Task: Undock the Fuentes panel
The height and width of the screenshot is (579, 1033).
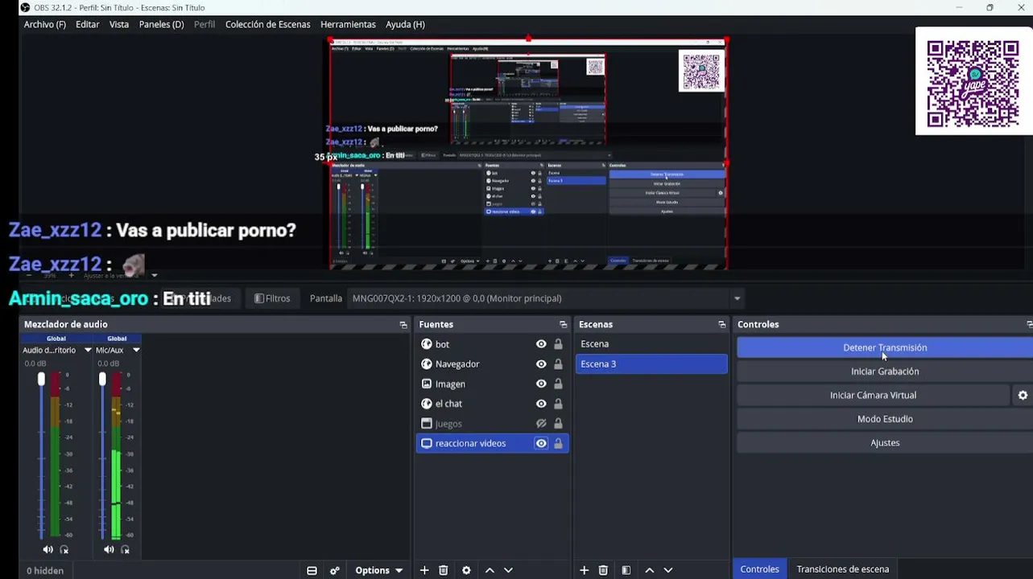Action: tap(564, 325)
